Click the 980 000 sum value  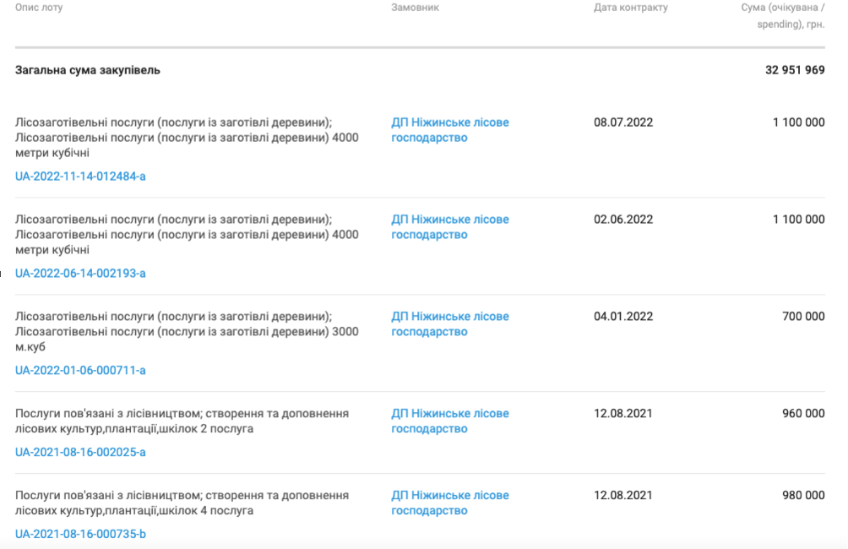point(803,495)
